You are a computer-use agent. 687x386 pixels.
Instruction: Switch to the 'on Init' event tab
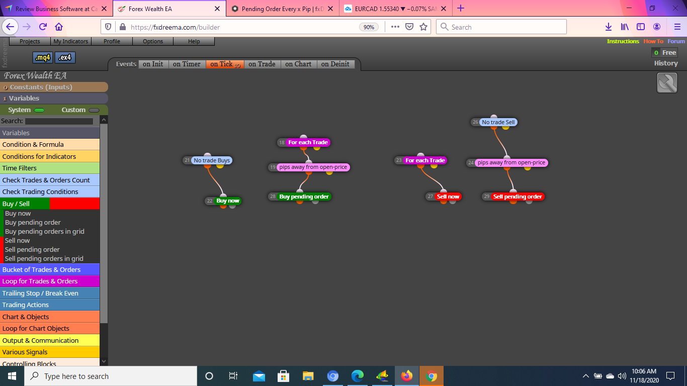[x=153, y=64]
